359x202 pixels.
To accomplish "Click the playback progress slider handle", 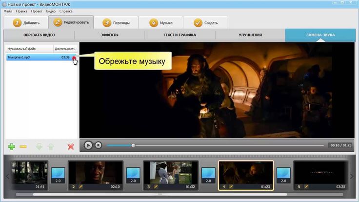I will tap(133, 145).
